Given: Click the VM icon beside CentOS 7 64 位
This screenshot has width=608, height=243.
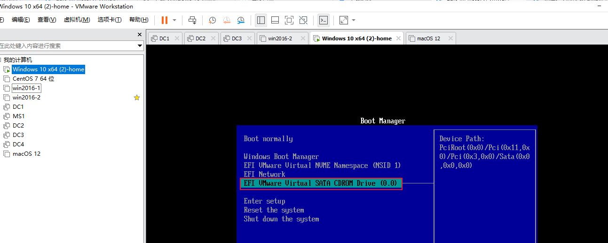Looking at the screenshot, I should pyautogui.click(x=7, y=79).
